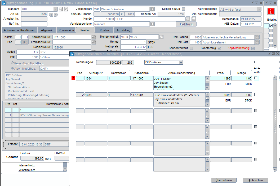Tick Auswahl checkbox for position 1
The width and height of the screenshot is (280, 186).
coord(256,78)
